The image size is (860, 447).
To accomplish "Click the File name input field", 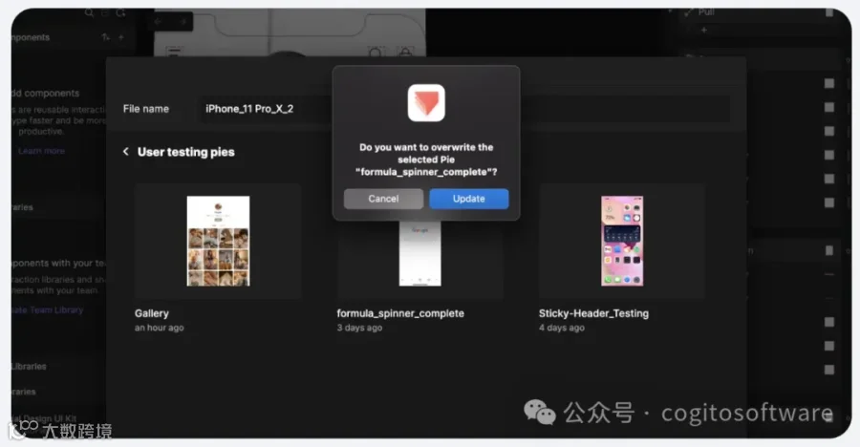I will pyautogui.click(x=463, y=109).
